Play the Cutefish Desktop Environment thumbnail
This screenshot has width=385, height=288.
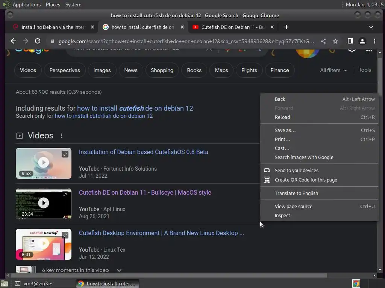click(x=44, y=244)
